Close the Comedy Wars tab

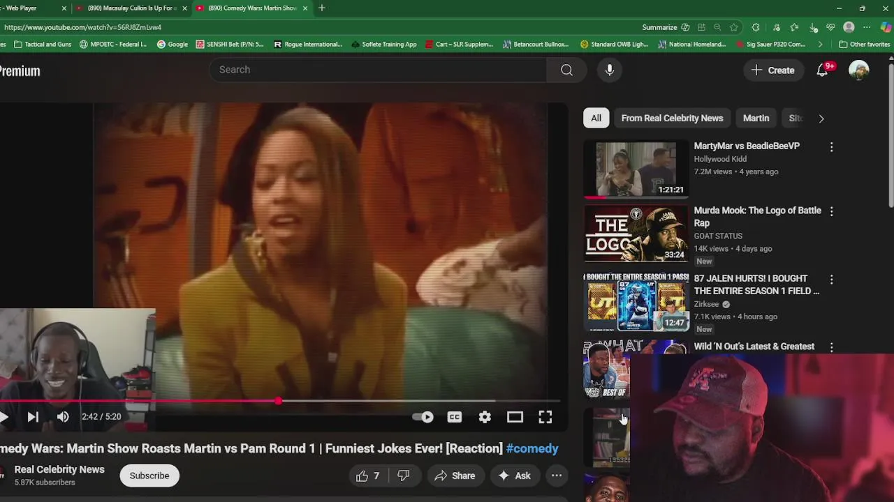[305, 8]
